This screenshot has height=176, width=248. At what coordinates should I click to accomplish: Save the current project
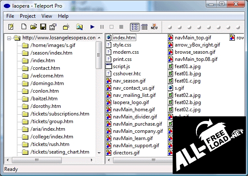(43, 27)
